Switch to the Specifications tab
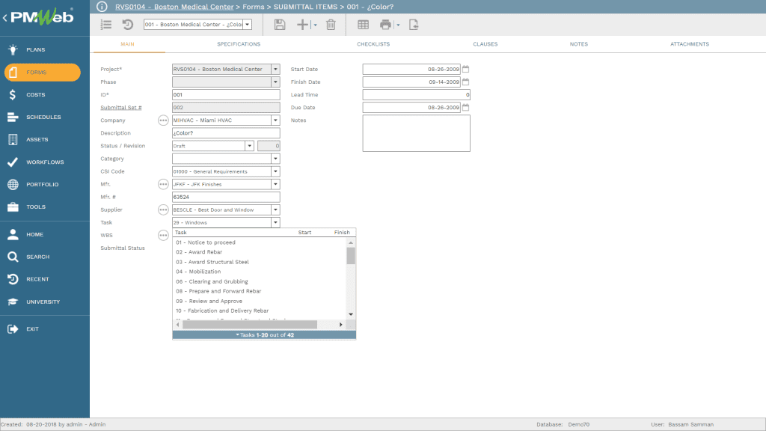This screenshot has width=766, height=431. [239, 44]
